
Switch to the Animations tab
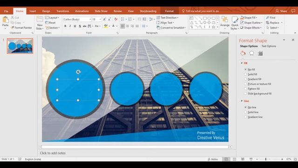[x=82, y=11]
